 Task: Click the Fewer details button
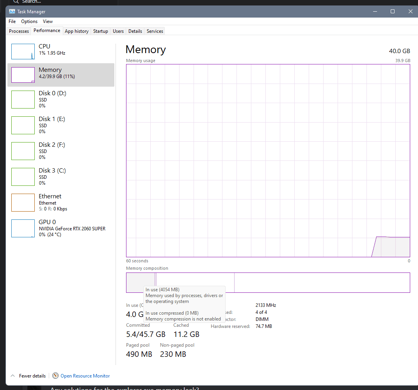pyautogui.click(x=32, y=376)
